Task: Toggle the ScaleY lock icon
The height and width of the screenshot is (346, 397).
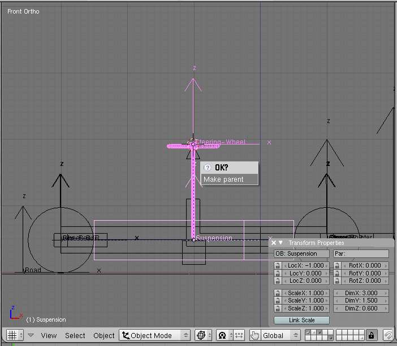Action: [278, 300]
